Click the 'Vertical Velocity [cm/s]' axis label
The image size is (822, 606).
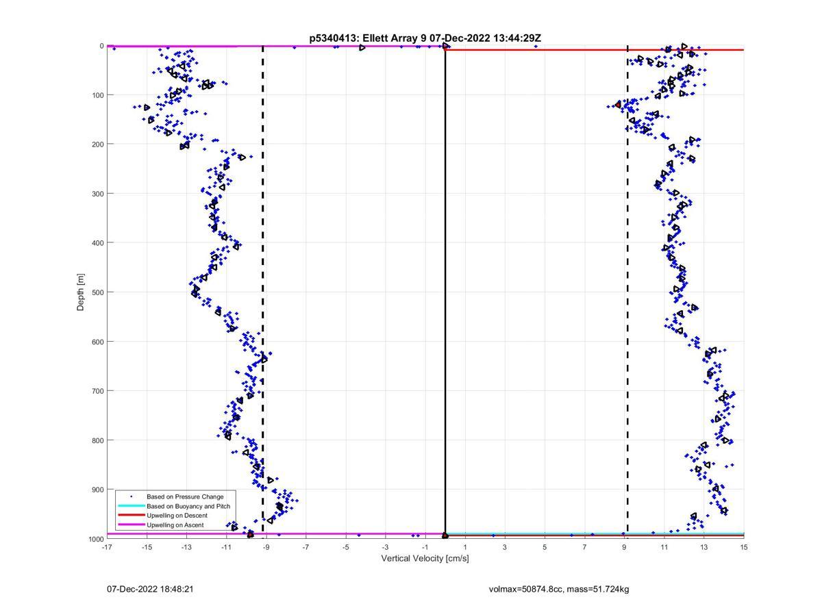425,559
